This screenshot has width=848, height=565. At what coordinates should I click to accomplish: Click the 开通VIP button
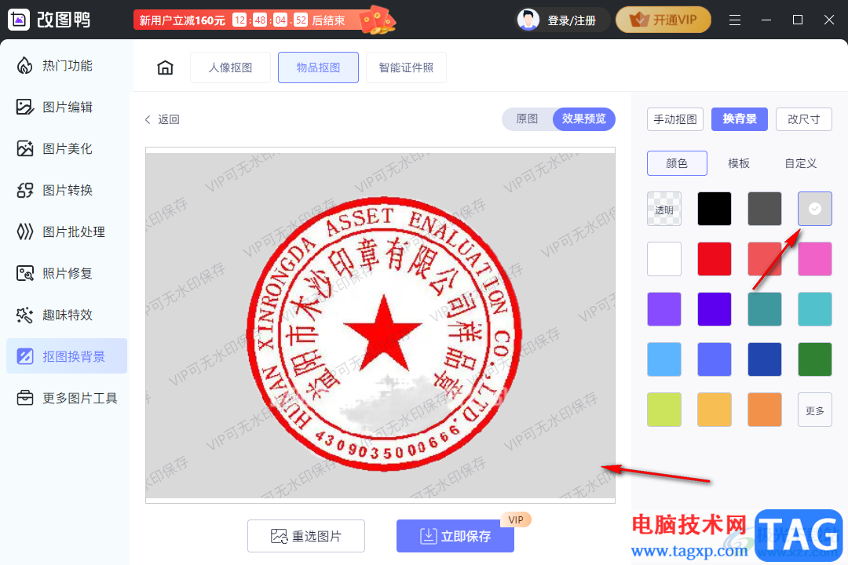[x=663, y=20]
